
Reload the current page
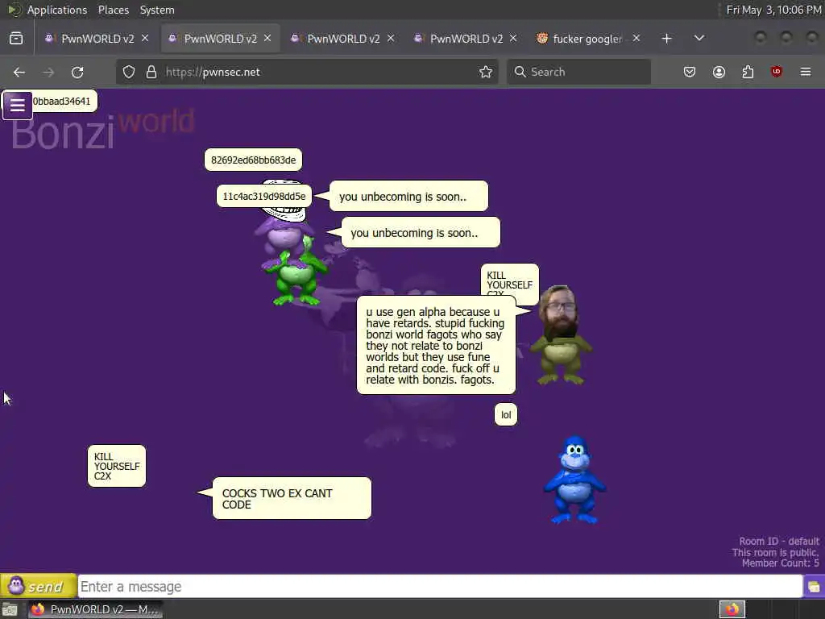77,72
